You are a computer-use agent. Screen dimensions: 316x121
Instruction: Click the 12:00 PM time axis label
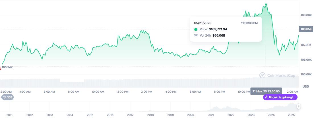click(122, 92)
